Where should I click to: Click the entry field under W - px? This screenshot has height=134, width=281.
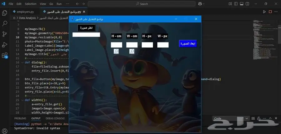(x=163, y=45)
